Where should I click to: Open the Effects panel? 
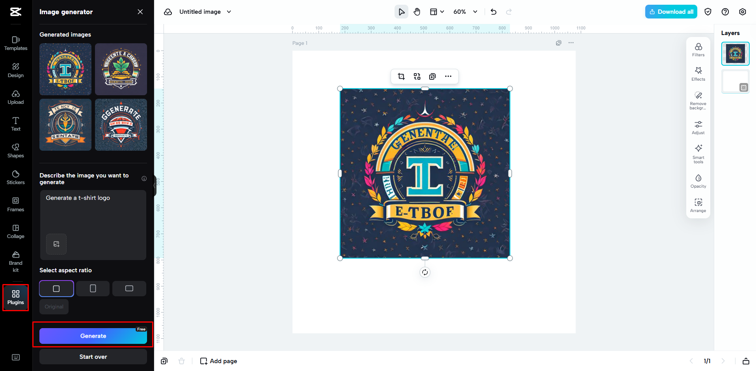pyautogui.click(x=698, y=73)
